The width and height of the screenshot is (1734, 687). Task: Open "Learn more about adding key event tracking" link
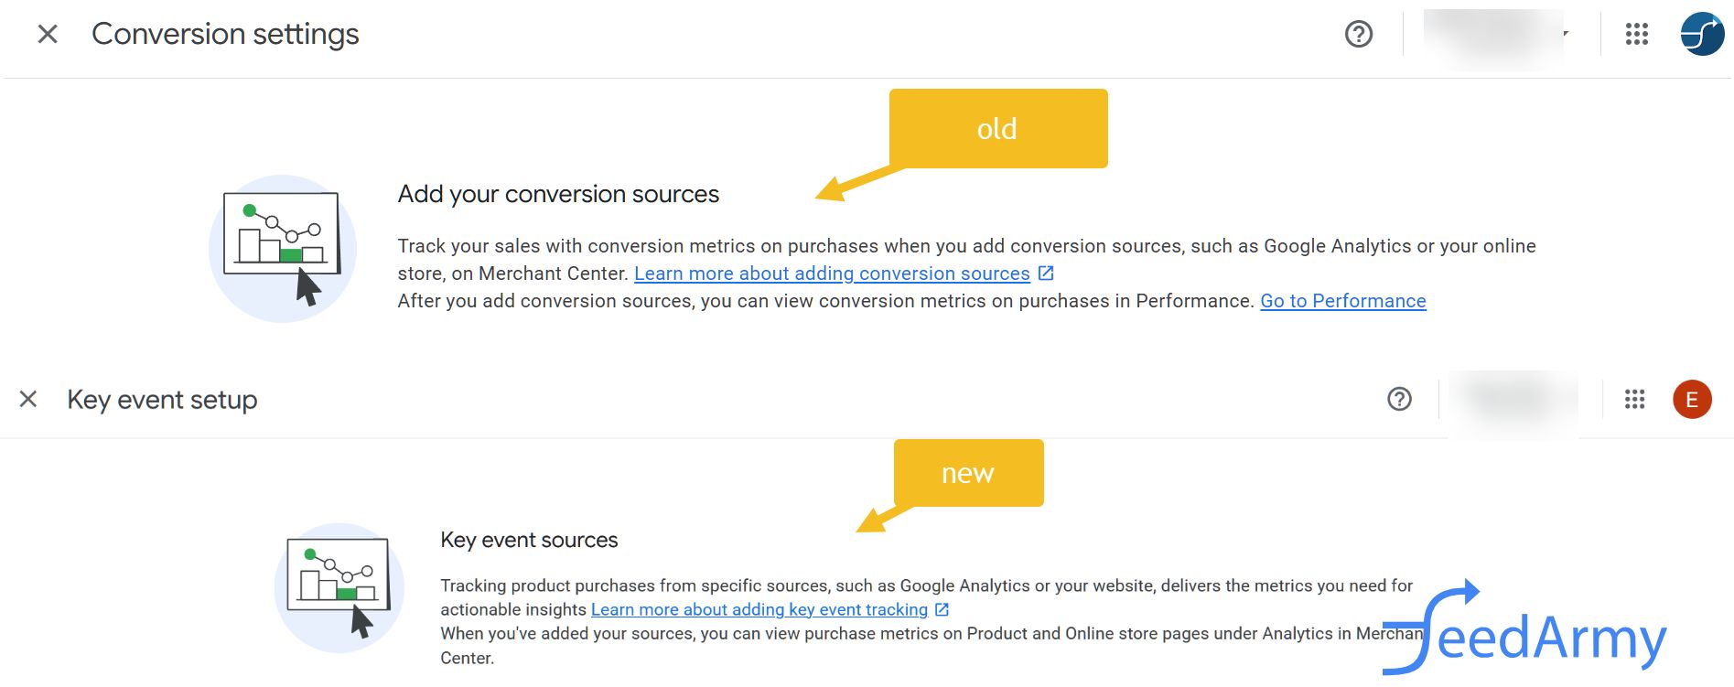tap(759, 609)
